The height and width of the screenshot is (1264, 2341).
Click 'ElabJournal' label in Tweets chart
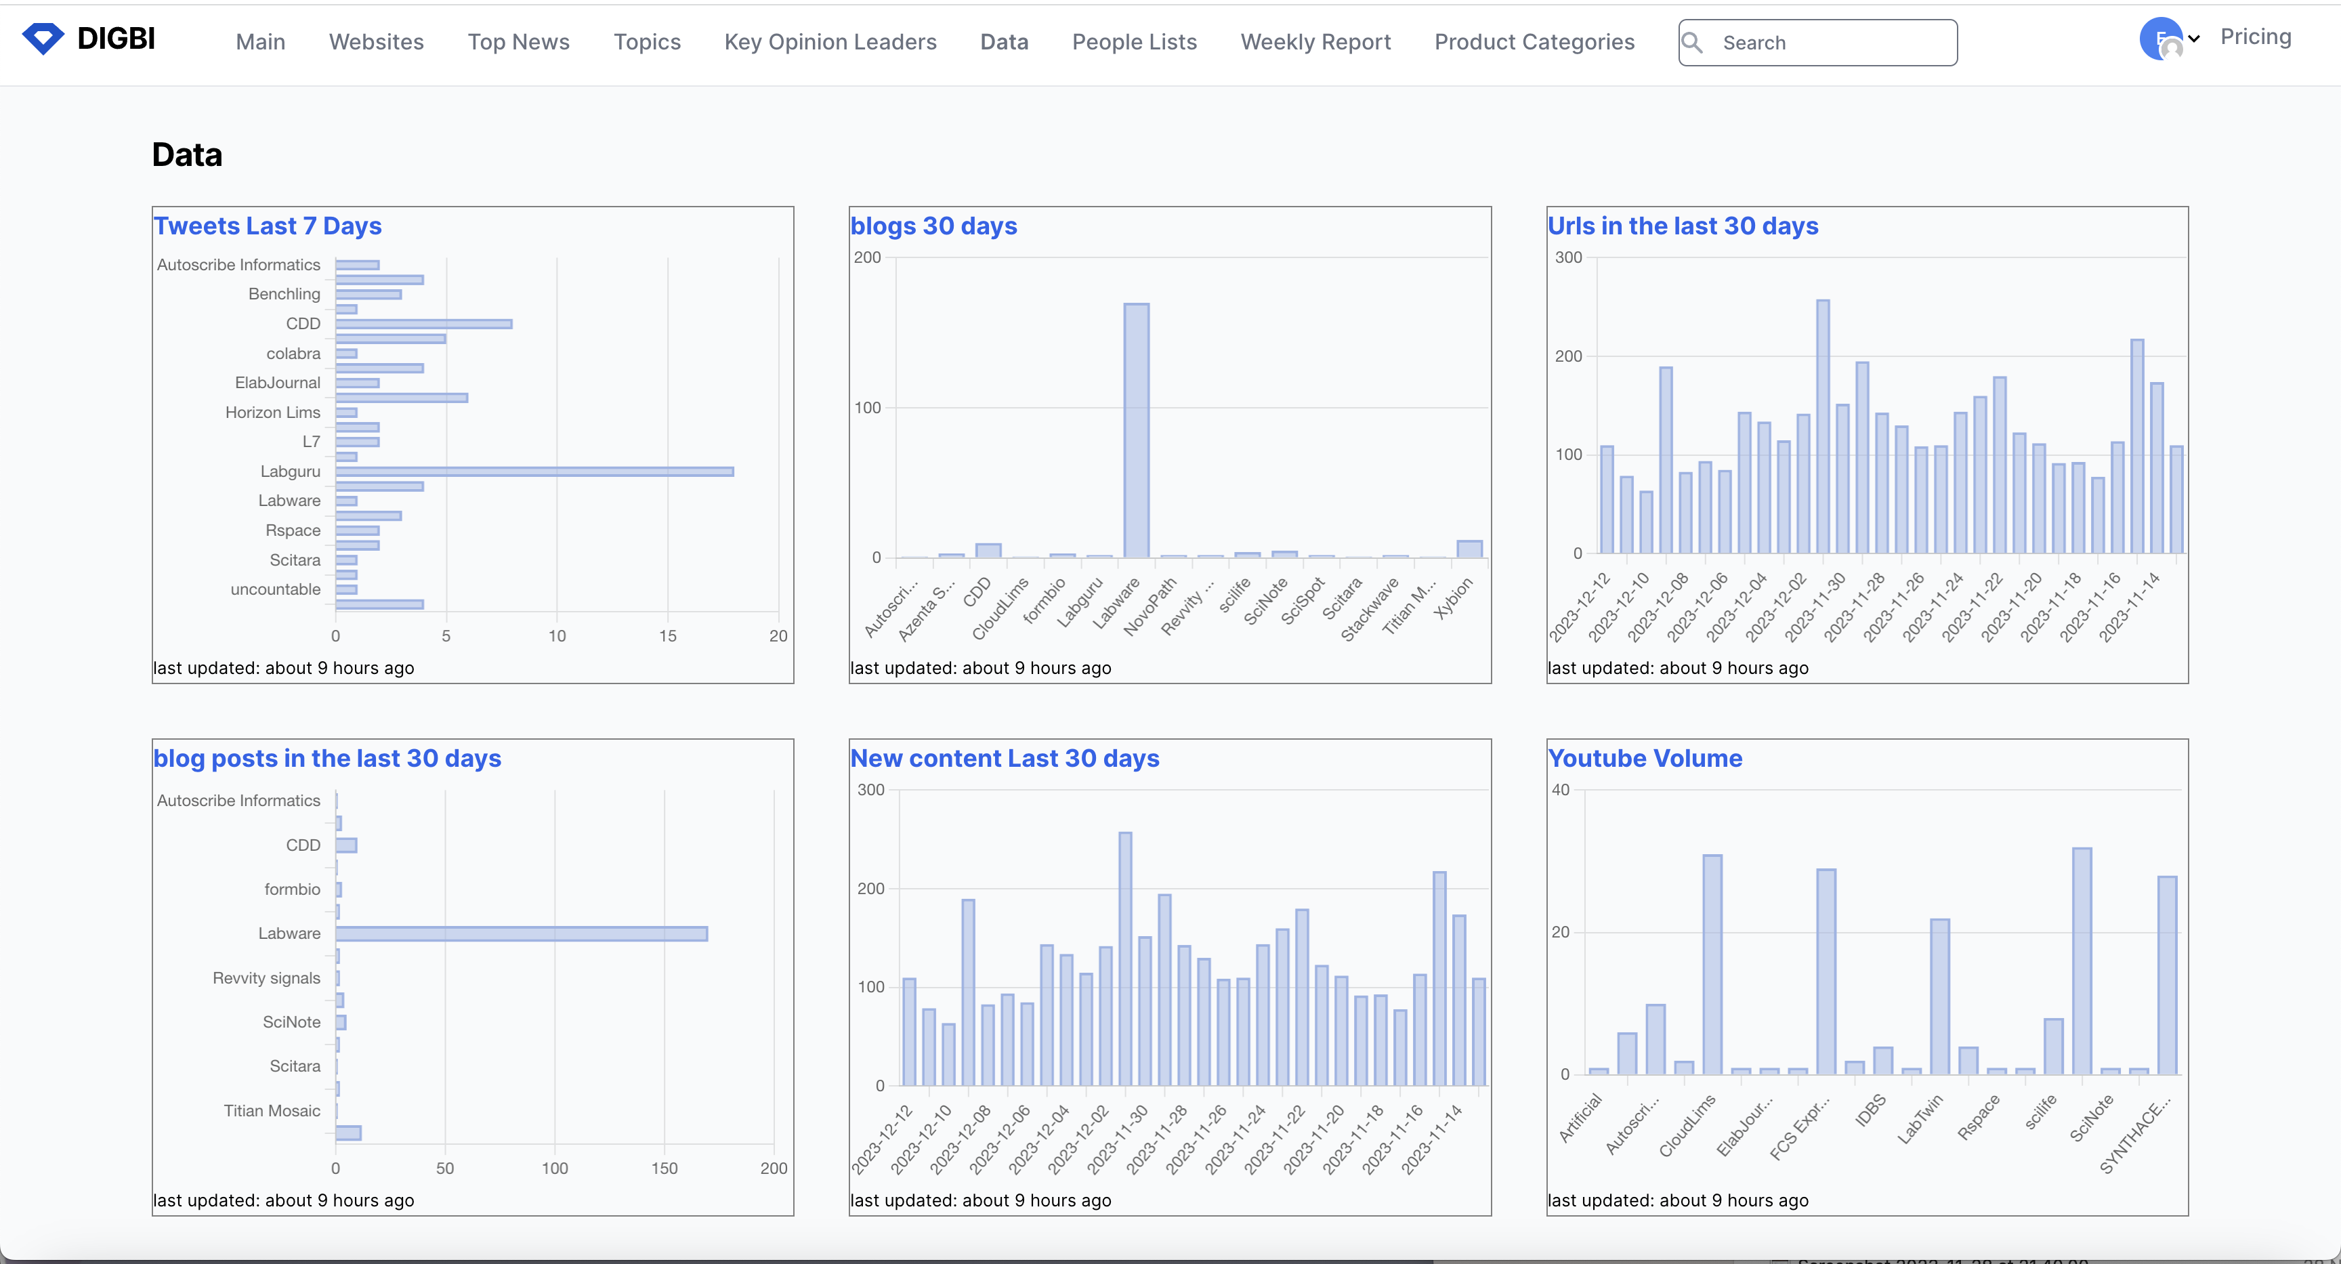(x=277, y=383)
